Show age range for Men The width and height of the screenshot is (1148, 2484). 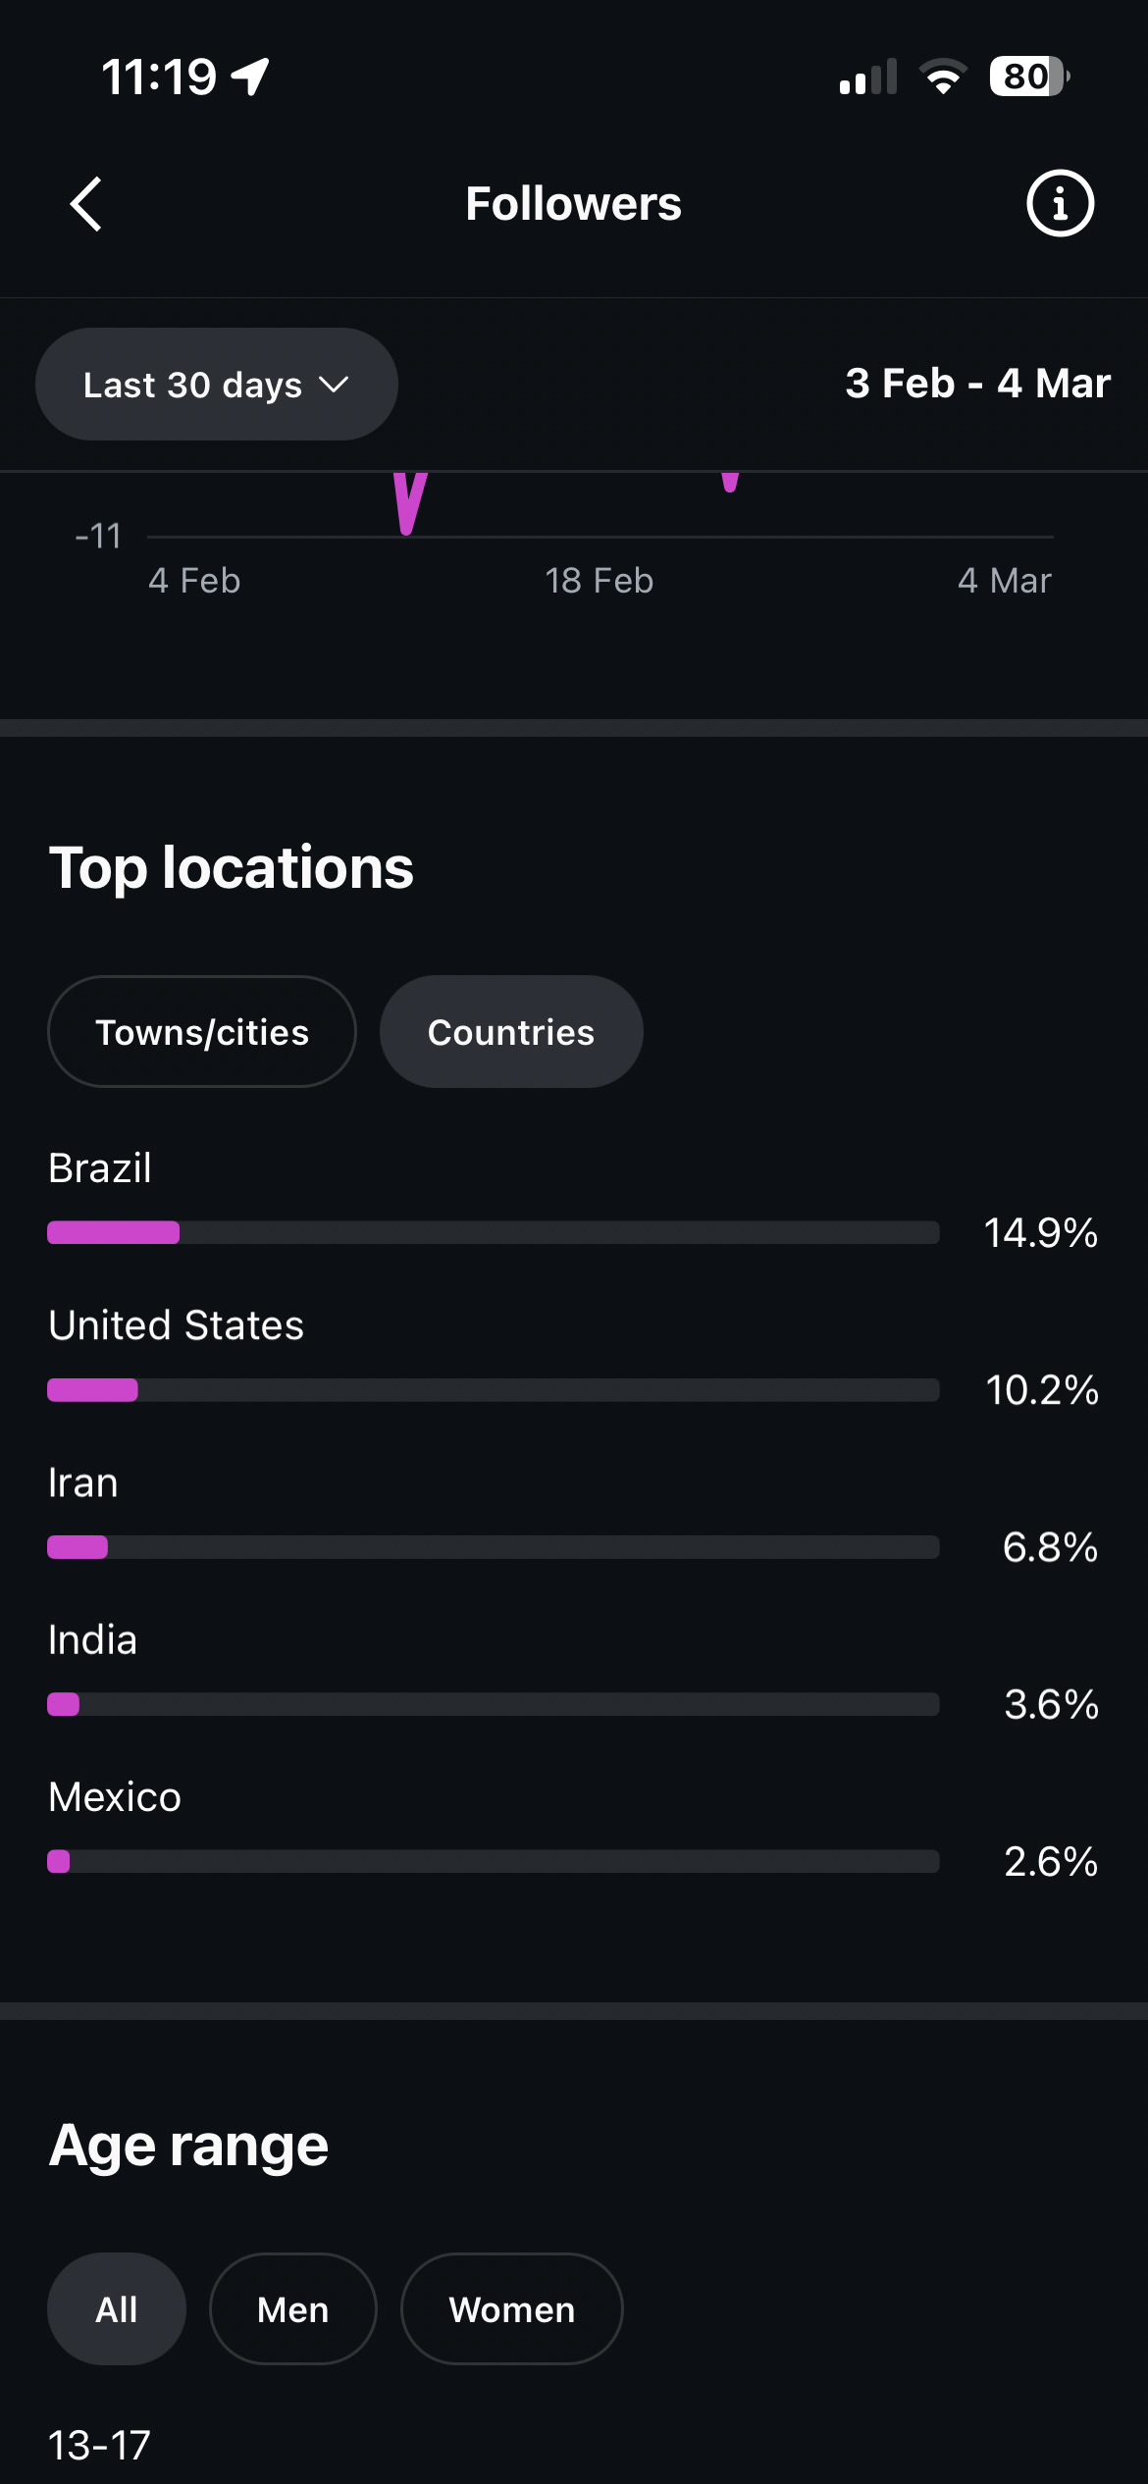(x=292, y=2309)
